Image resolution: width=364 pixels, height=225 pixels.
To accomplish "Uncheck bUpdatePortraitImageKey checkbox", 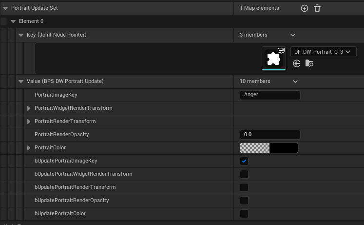I will 244,161.
